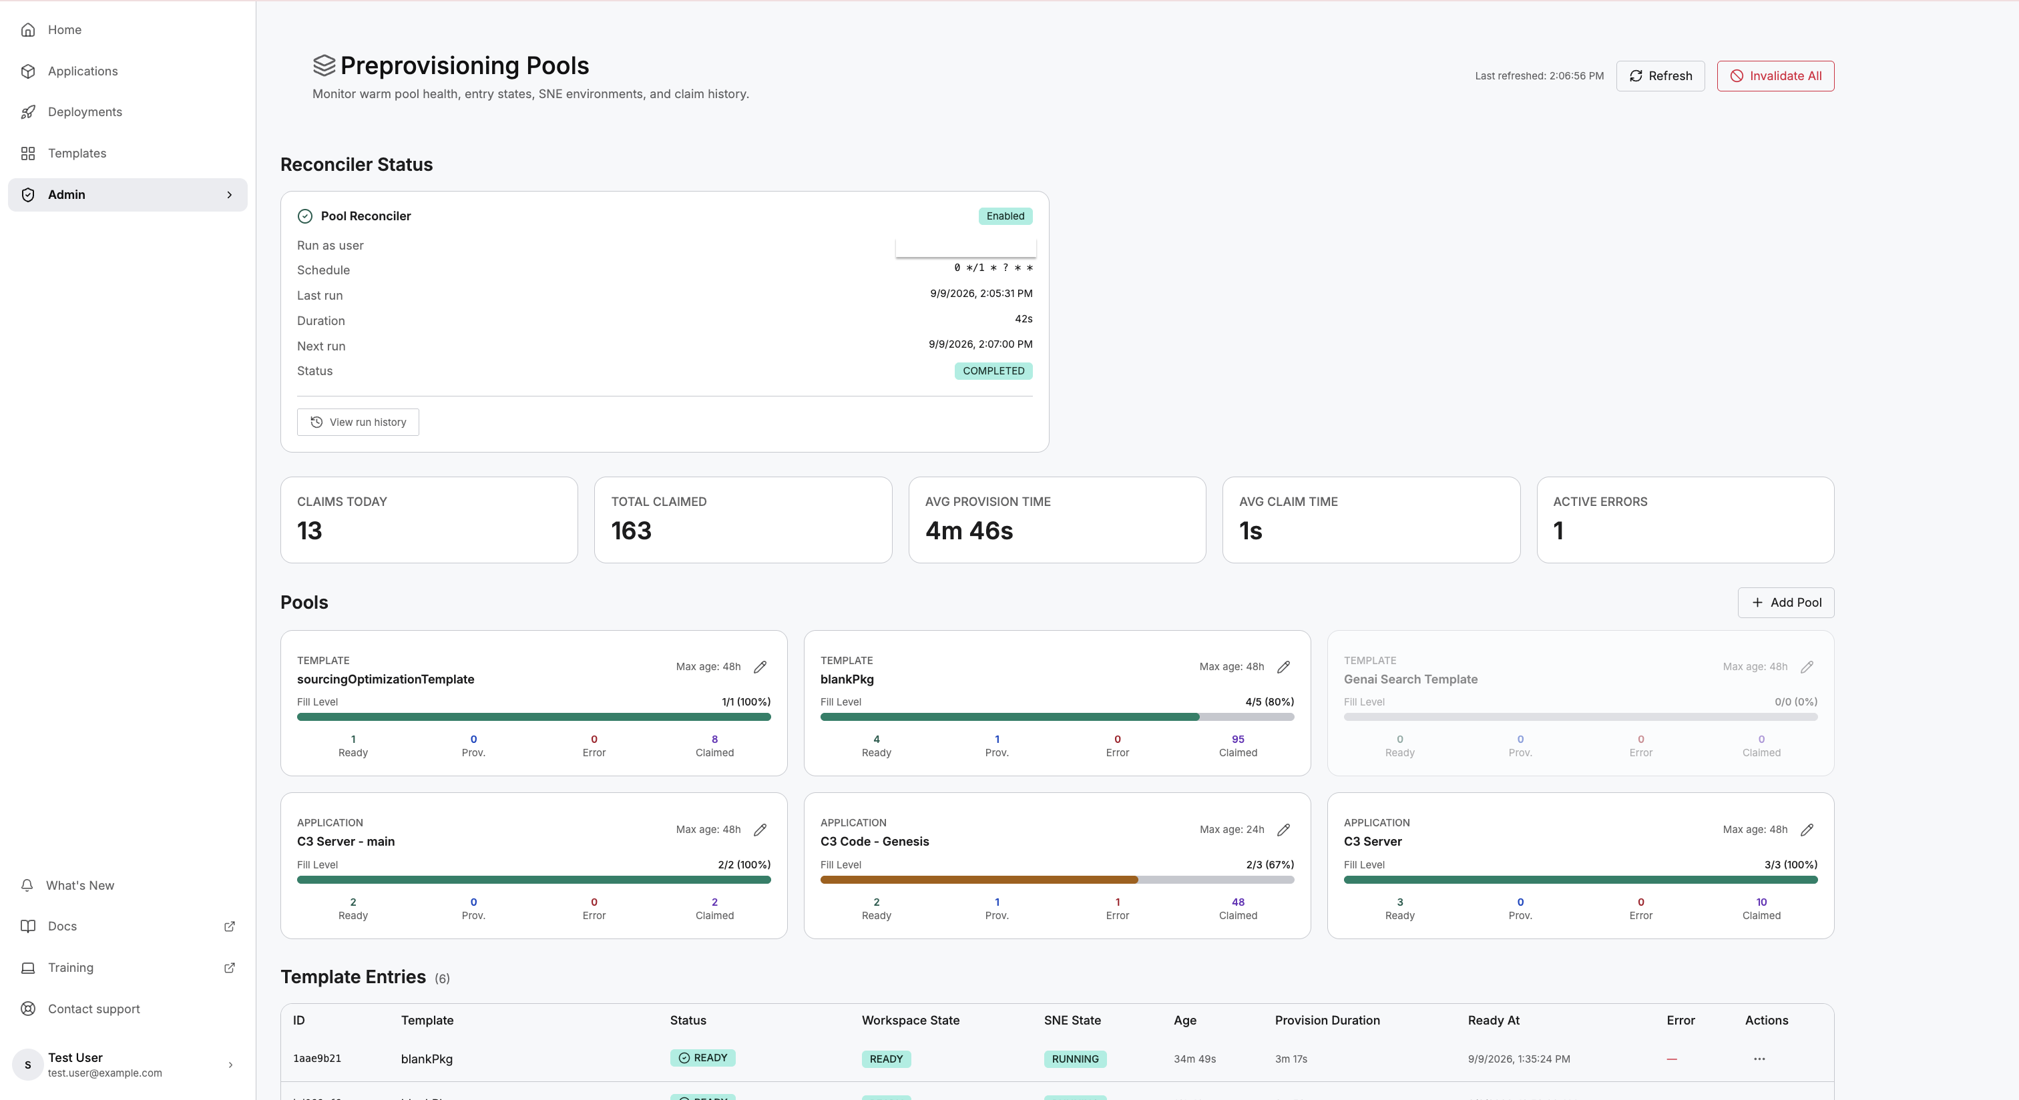The image size is (2019, 1100).
Task: Open Docs link
Action: point(62,926)
